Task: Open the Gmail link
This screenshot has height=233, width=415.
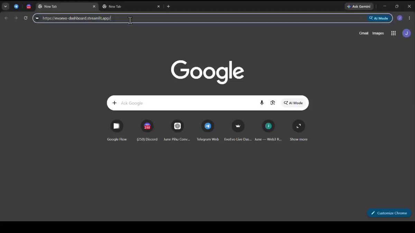Action: coord(363,33)
